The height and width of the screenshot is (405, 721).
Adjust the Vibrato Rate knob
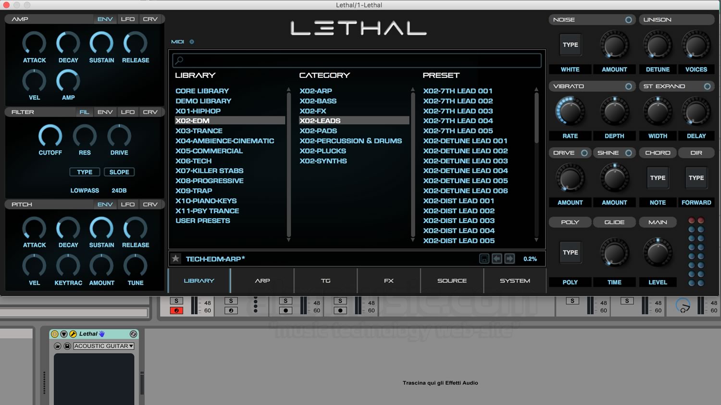(x=570, y=111)
